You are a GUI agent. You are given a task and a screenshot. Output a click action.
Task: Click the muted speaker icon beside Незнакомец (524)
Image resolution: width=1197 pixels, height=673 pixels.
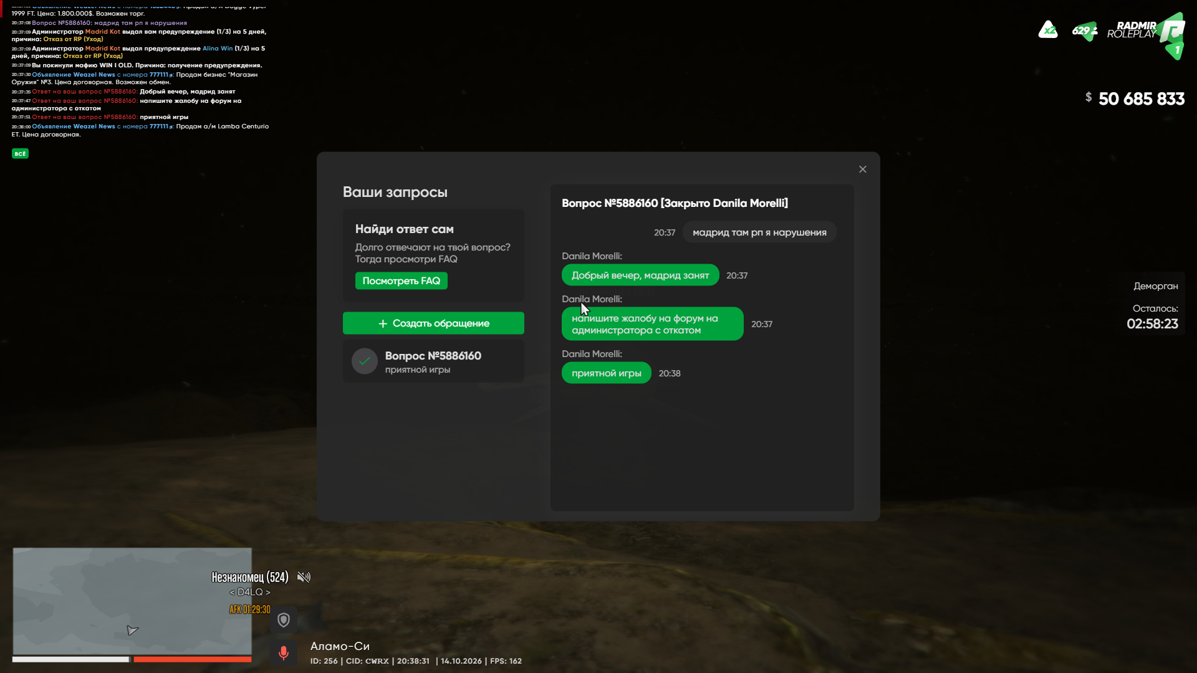304,577
